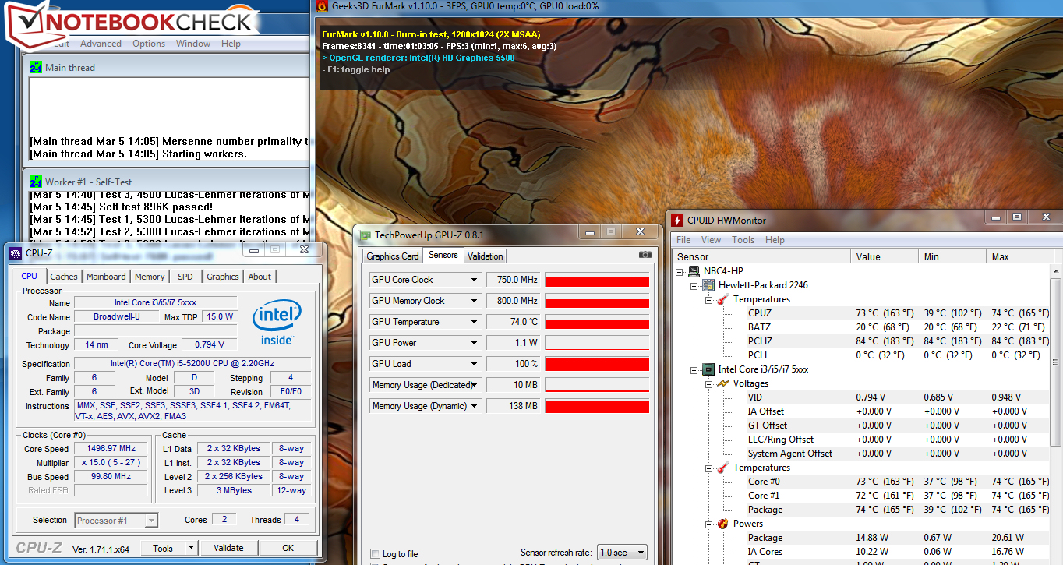Collapse the Hewlett-Packard 2246 node
1063x565 pixels.
tap(694, 285)
